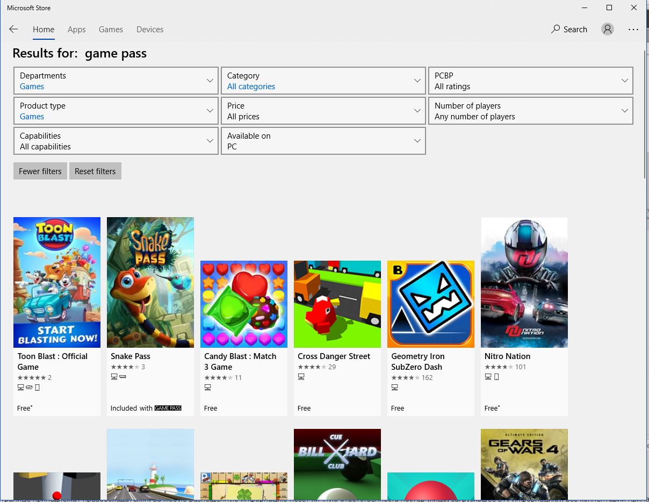
Task: Switch to the Devices tab
Action: pos(150,30)
